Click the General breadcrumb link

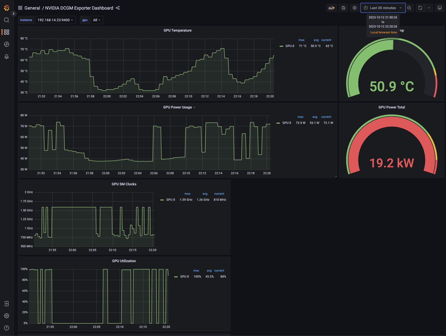click(x=32, y=8)
